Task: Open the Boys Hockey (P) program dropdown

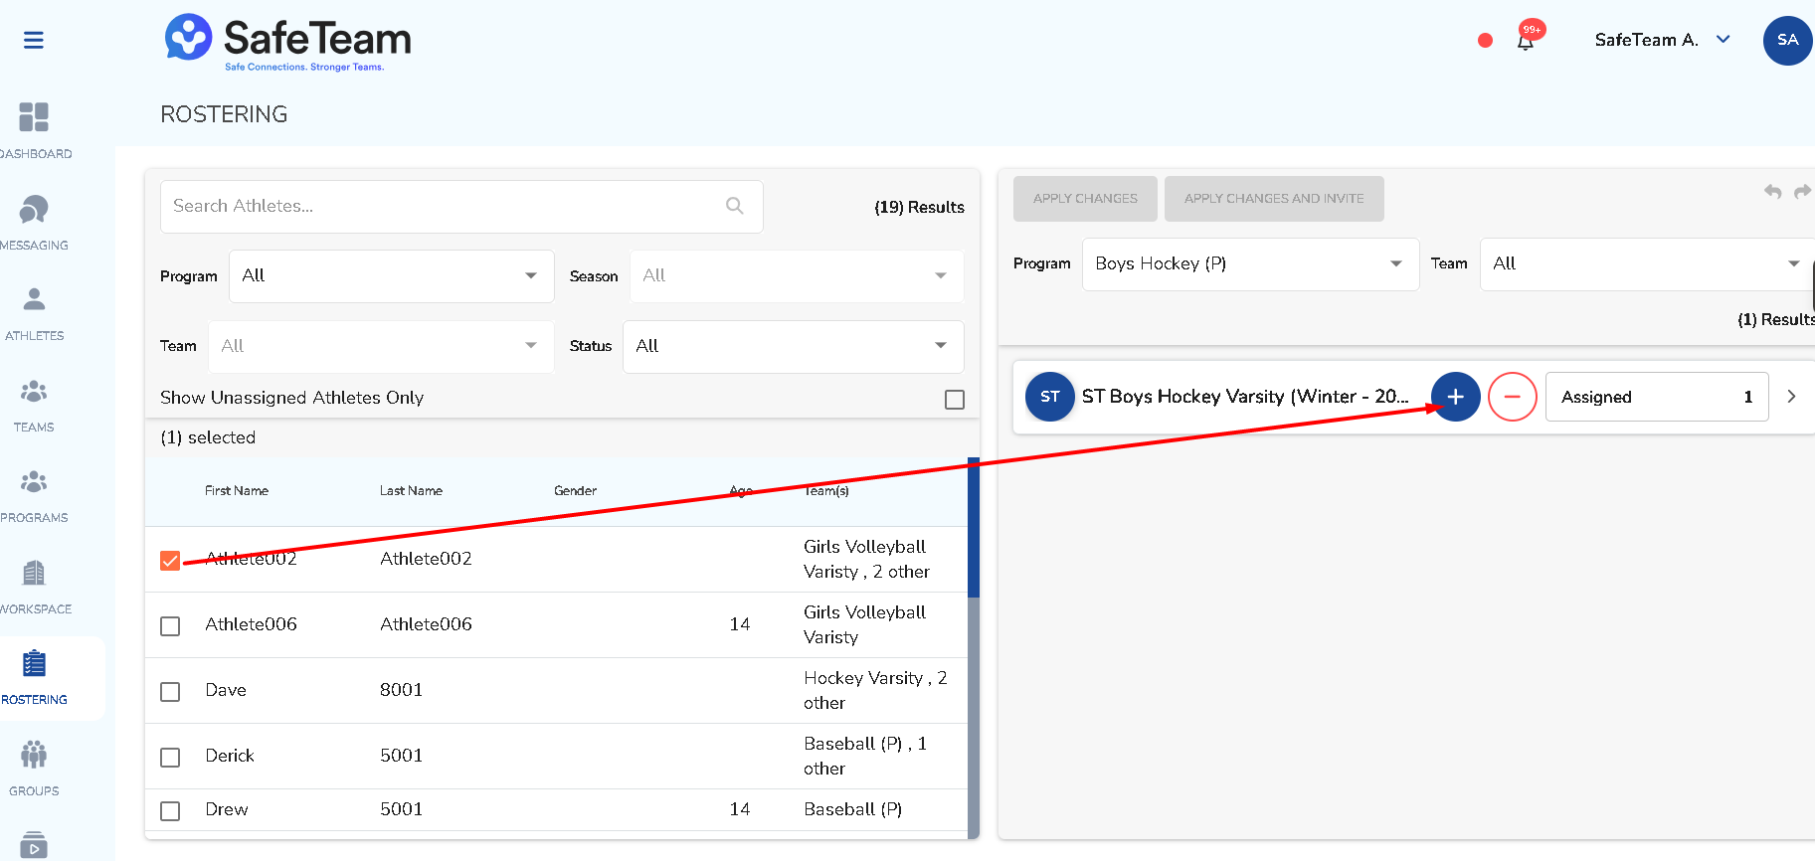Action: pyautogui.click(x=1250, y=264)
